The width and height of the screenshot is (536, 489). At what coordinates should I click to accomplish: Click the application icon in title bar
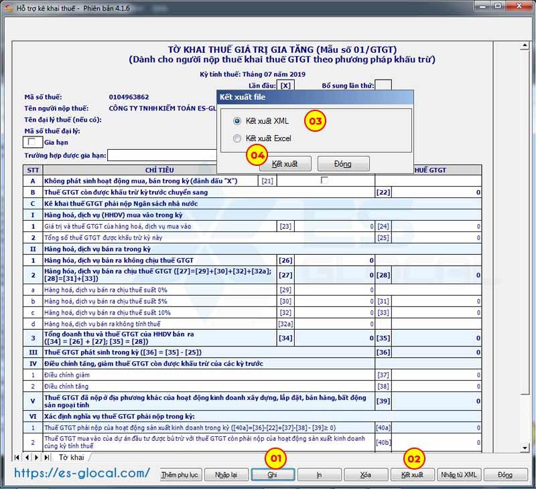tap(9, 7)
